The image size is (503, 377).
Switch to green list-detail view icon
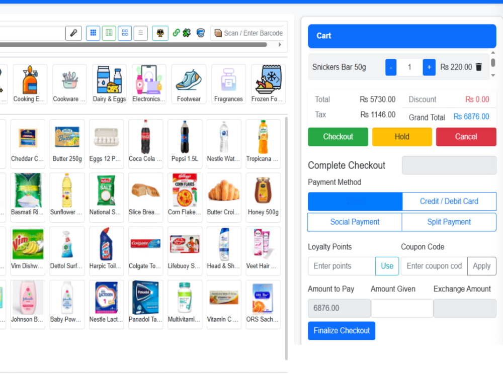coord(109,33)
